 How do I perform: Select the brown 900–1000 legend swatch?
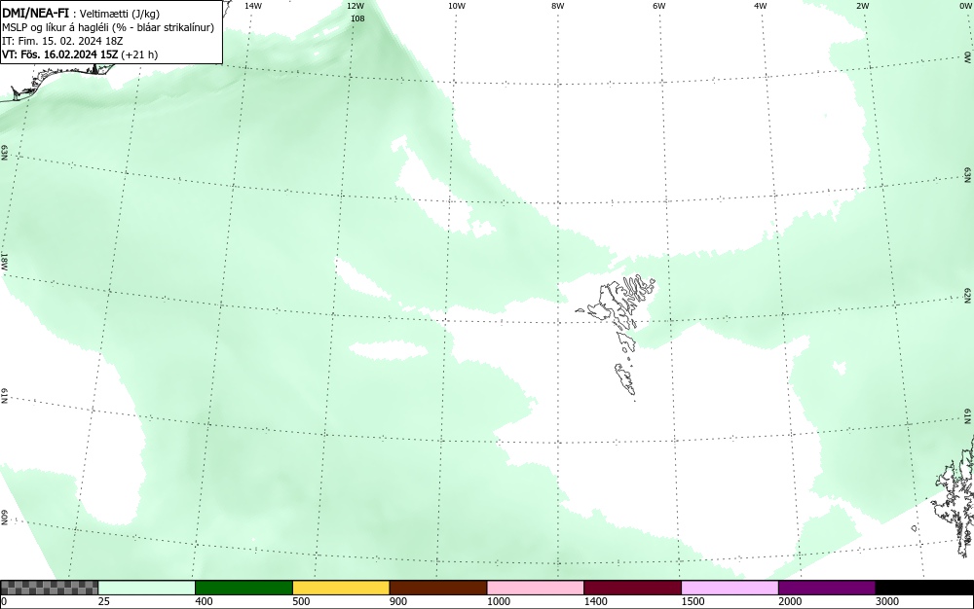tap(438, 588)
